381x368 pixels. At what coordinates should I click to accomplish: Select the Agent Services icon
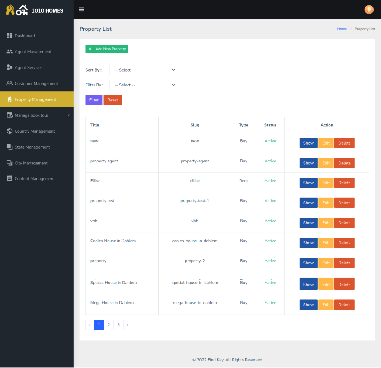point(10,67)
